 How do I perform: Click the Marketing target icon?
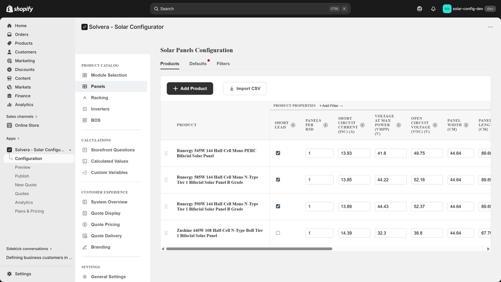tap(9, 61)
